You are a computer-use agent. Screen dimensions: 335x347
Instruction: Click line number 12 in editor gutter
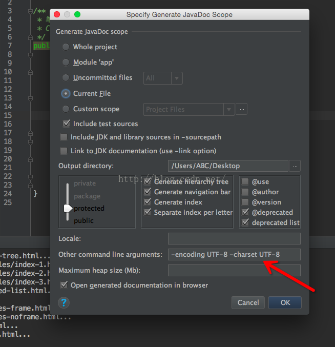[8, 89]
